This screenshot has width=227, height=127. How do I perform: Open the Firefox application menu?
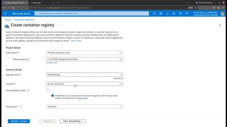[223, 8]
